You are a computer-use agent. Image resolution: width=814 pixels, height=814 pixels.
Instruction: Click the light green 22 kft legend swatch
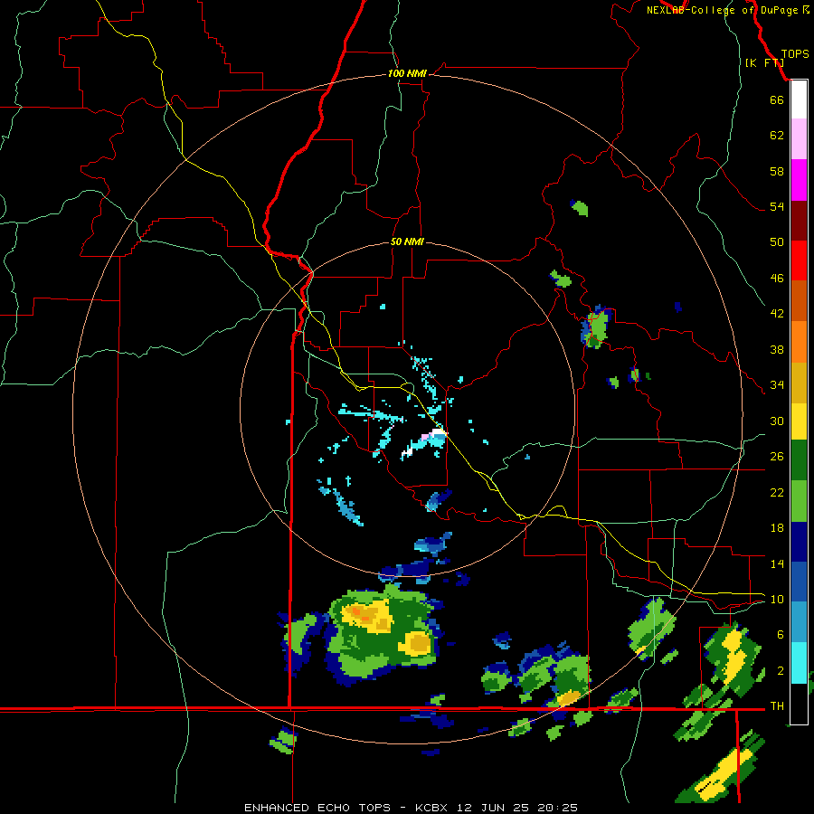799,501
